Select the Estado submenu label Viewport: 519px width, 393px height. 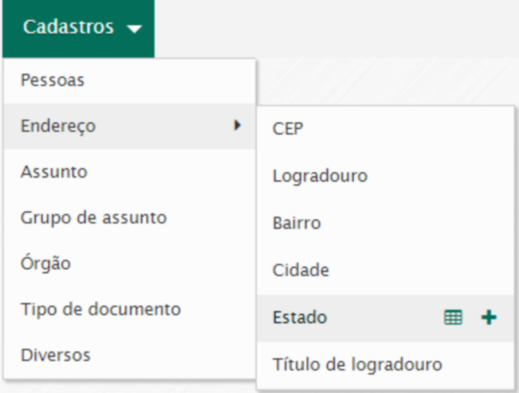300,318
